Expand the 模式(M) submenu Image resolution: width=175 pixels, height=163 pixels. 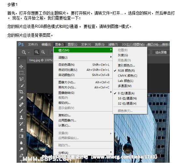pyautogui.click(x=83, y=50)
